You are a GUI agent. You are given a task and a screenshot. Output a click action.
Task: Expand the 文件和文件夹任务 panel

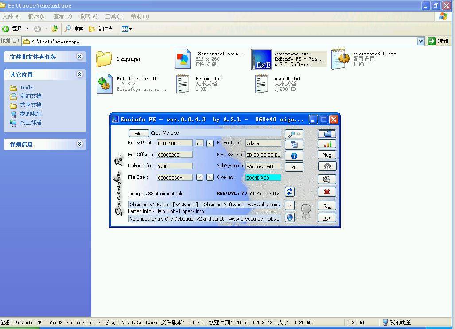click(79, 57)
